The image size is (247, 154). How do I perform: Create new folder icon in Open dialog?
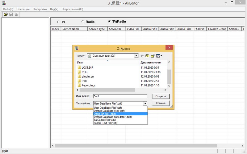click(x=153, y=56)
